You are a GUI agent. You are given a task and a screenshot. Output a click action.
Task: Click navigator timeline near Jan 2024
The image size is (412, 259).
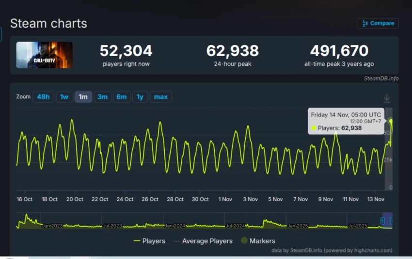[174, 222]
